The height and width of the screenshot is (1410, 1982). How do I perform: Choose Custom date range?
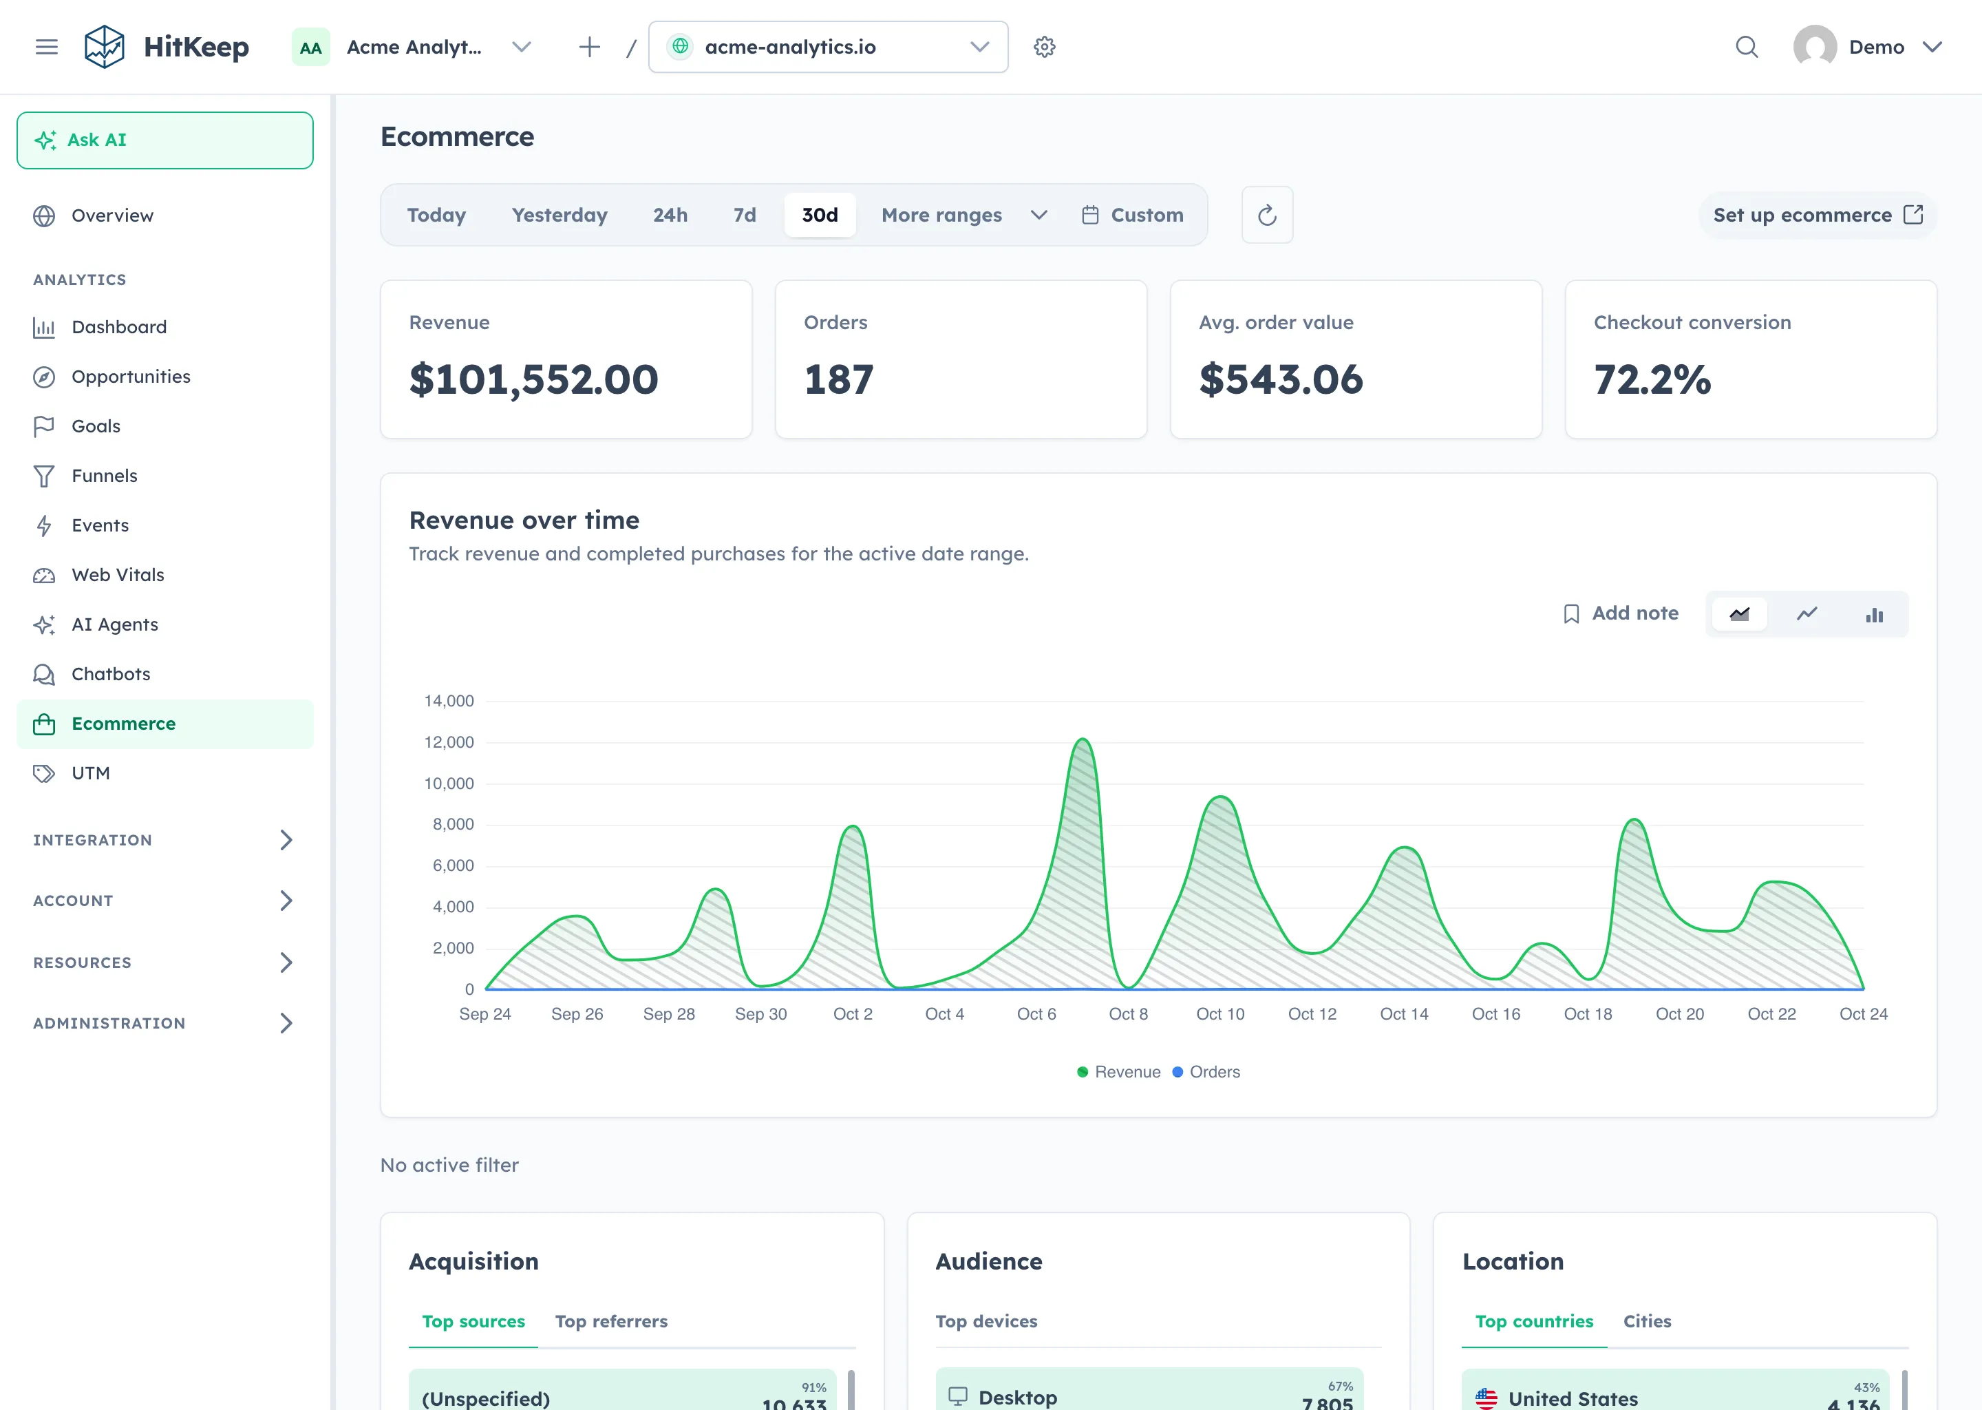tap(1133, 215)
